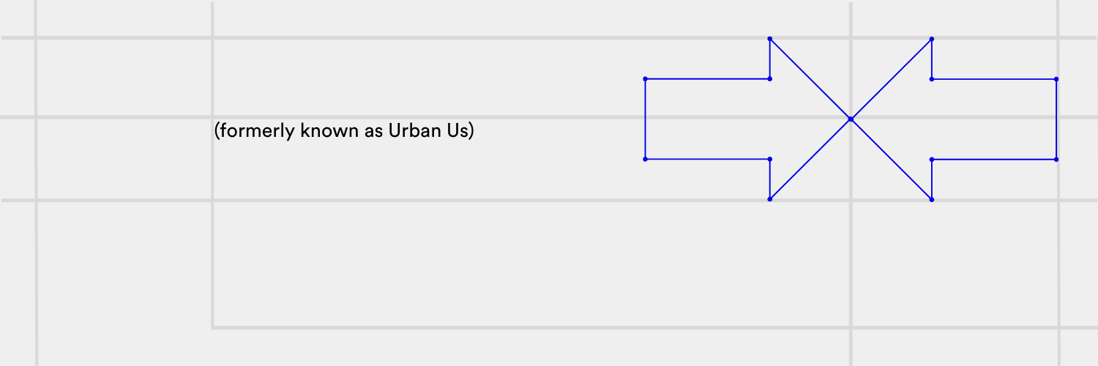Select bottom-left tail corner of right-pointing arrow
The image size is (1098, 366).
pyautogui.click(x=645, y=159)
